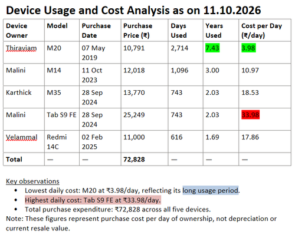Image resolution: width=295 pixels, height=238 pixels.
Task: Click the Tab S9 FE model cell
Action: (x=61, y=115)
